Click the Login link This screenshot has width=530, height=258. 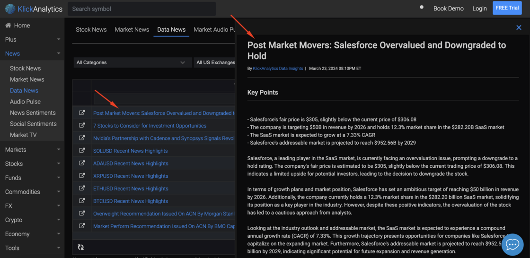click(x=479, y=9)
